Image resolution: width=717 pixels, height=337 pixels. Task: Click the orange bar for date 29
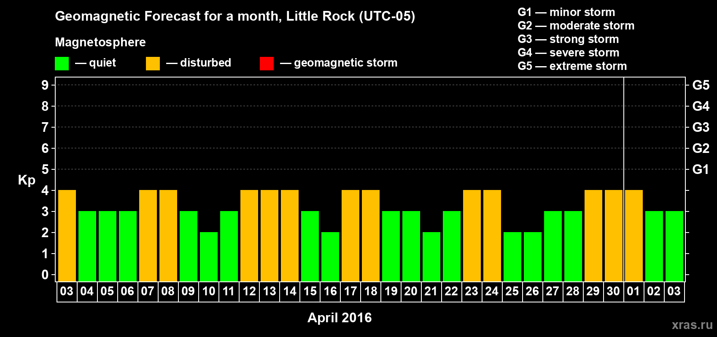pos(593,236)
